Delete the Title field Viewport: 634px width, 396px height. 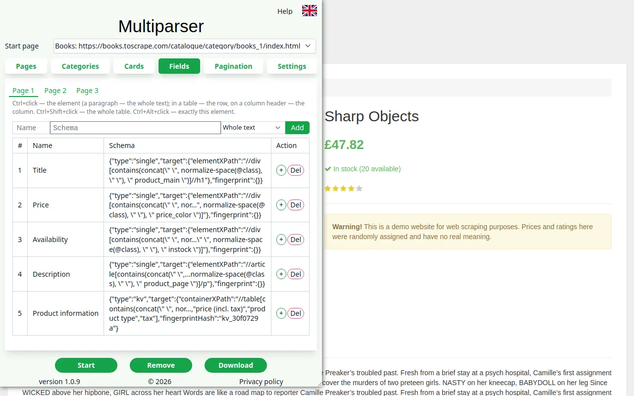296,170
